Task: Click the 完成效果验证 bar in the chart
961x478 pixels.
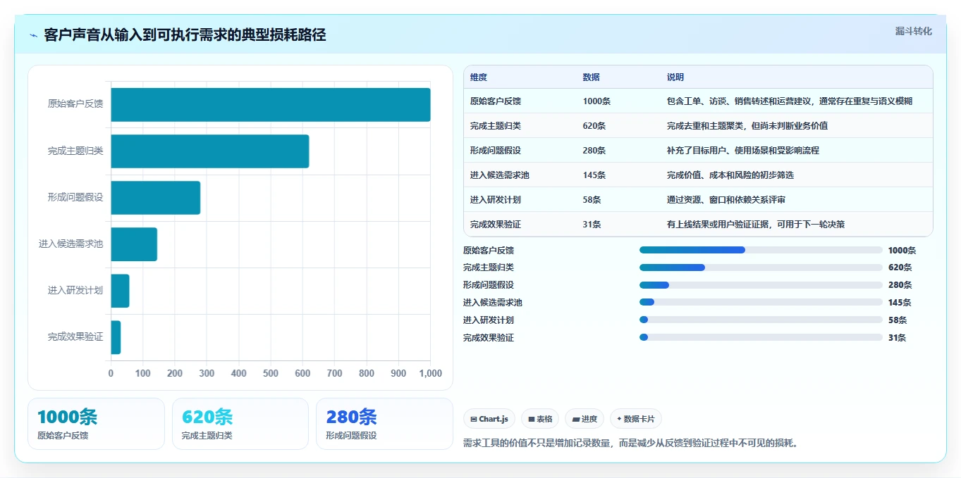Action: 116,337
